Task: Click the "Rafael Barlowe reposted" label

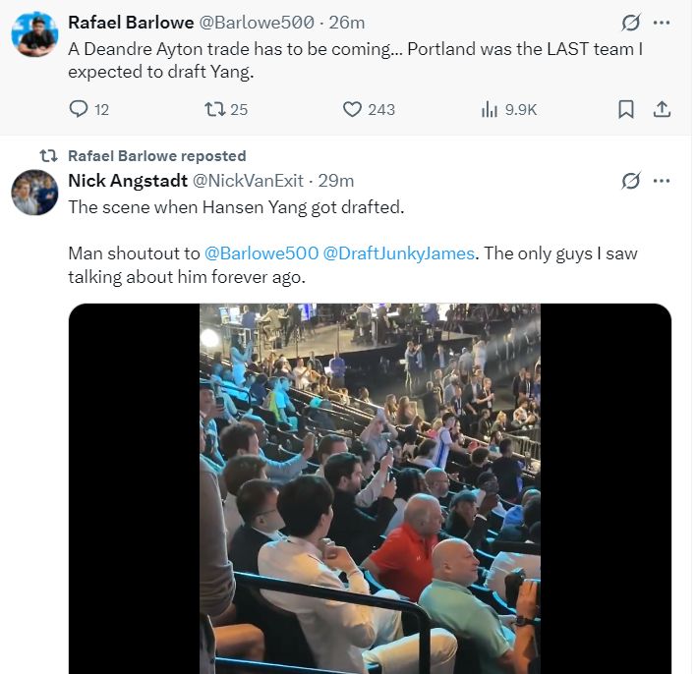Action: (156, 155)
